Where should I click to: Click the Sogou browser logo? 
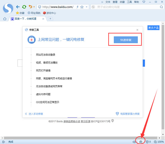pos(8,8)
